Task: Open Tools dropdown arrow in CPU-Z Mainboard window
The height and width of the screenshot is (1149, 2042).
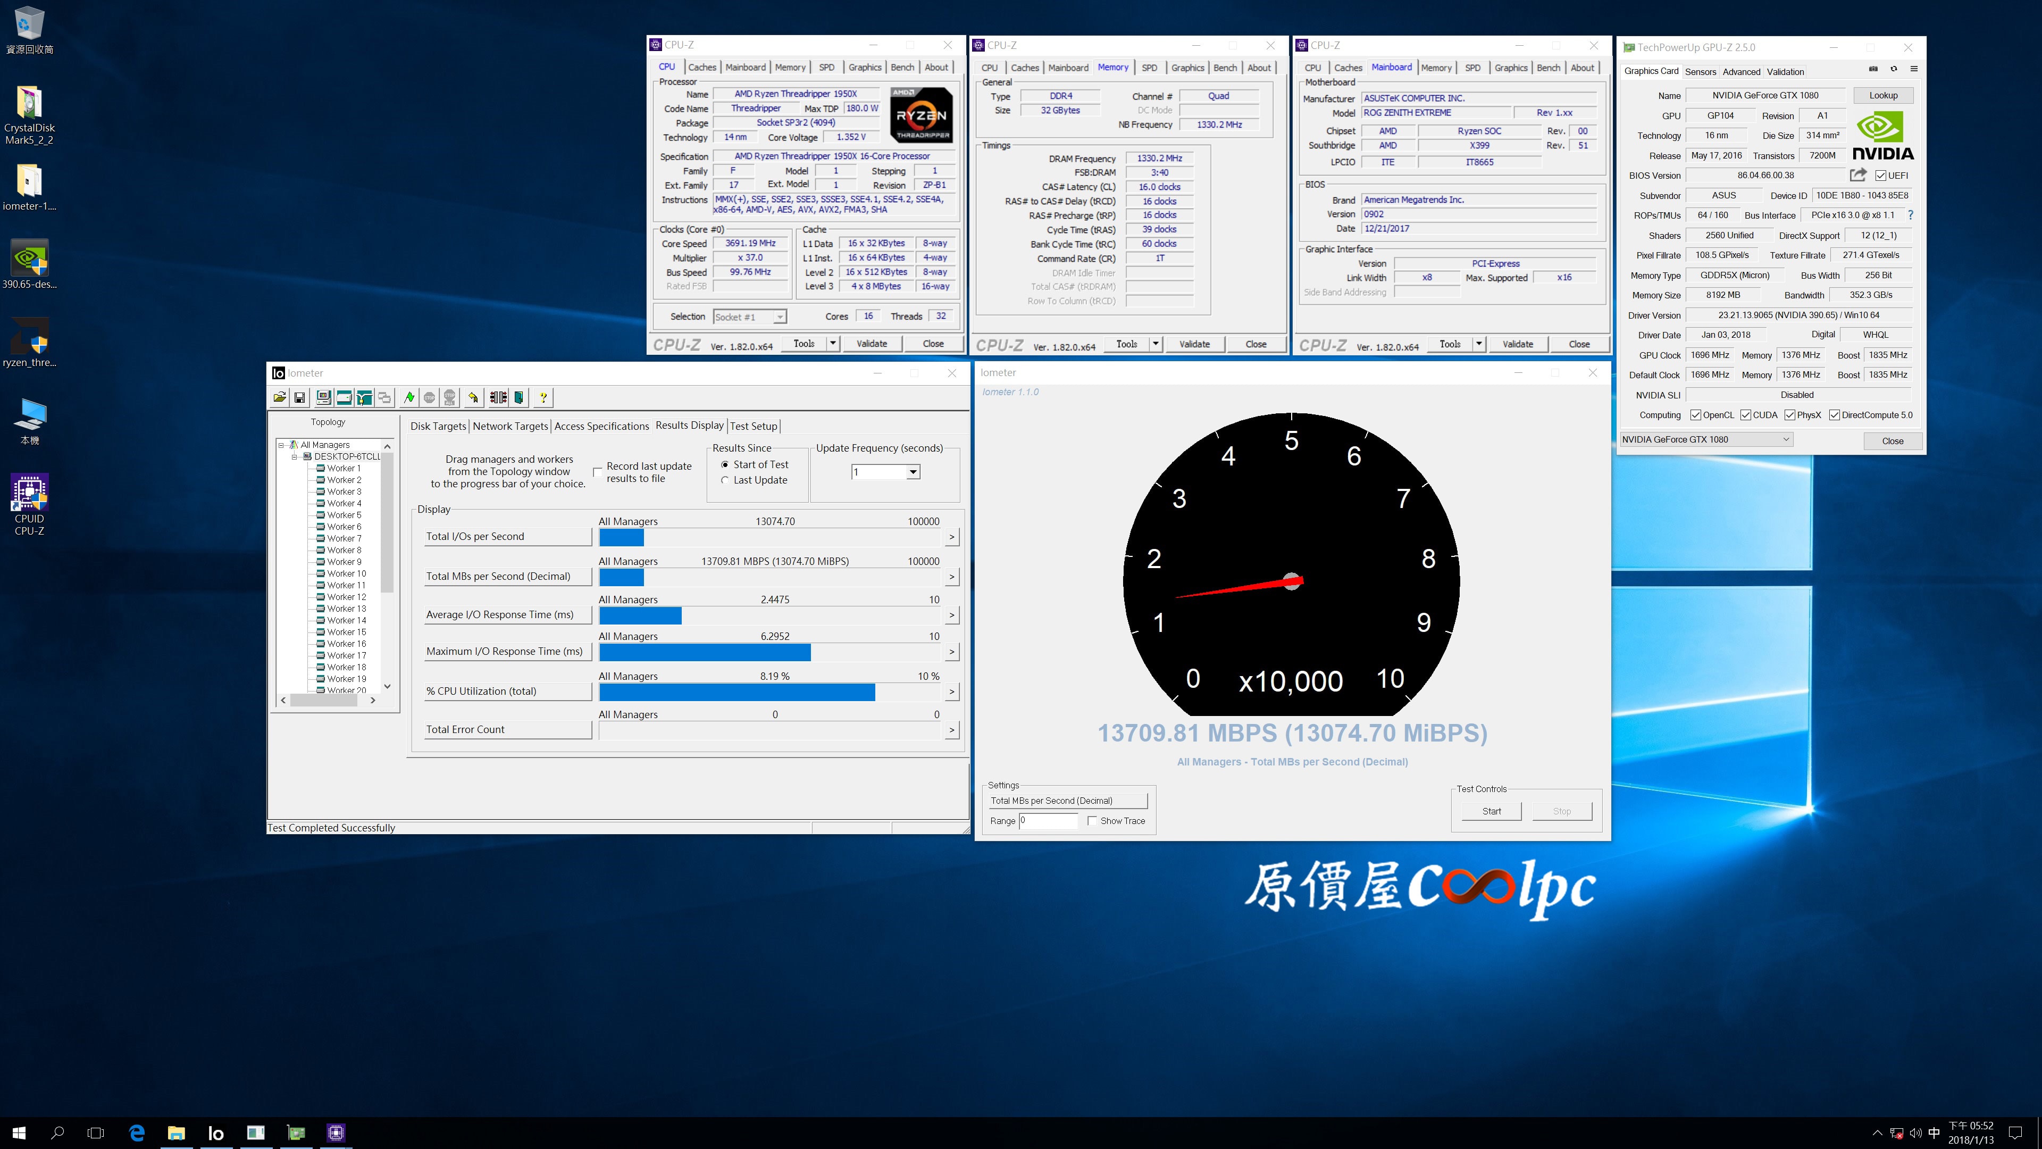Action: [x=1479, y=344]
